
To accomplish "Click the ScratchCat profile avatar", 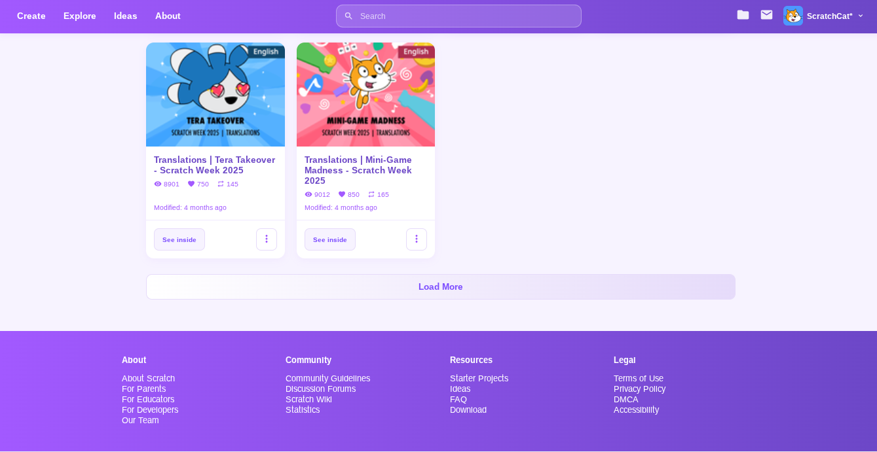I will (x=793, y=16).
